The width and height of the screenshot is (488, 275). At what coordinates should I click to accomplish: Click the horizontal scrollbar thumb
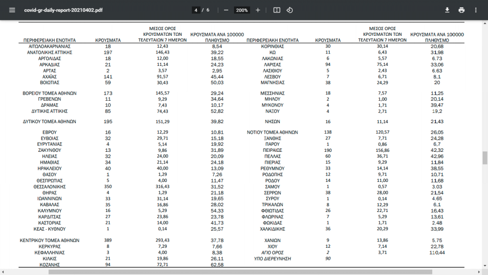[240, 272]
